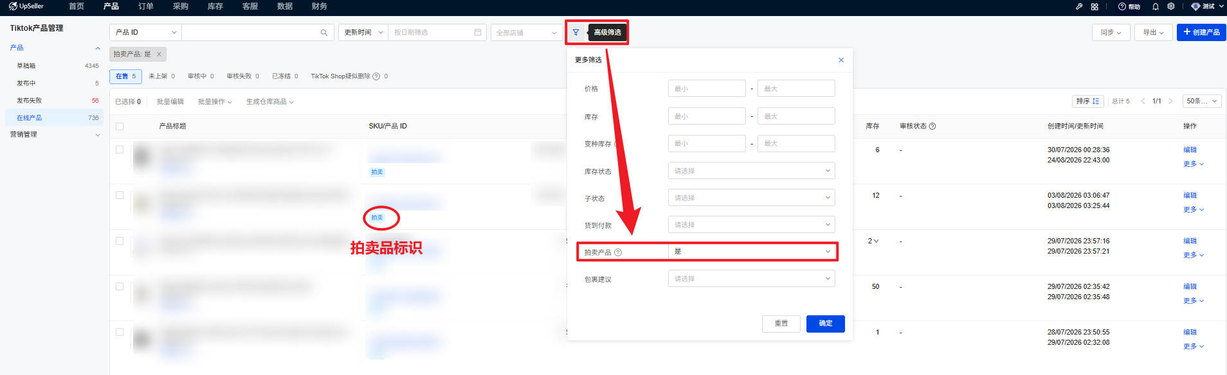The width and height of the screenshot is (1227, 375).
Task: Click the calendar icon in date filter
Action: click(478, 32)
